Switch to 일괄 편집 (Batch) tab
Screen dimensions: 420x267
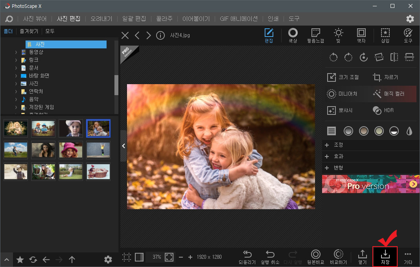[134, 19]
